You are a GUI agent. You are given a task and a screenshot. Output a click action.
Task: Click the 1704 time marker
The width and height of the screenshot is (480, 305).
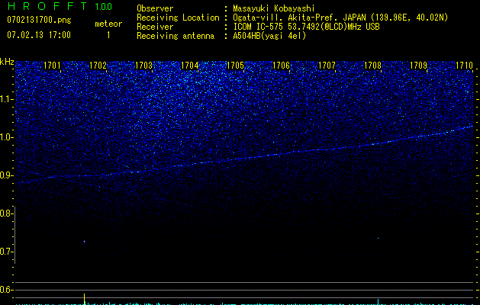pyautogui.click(x=189, y=66)
